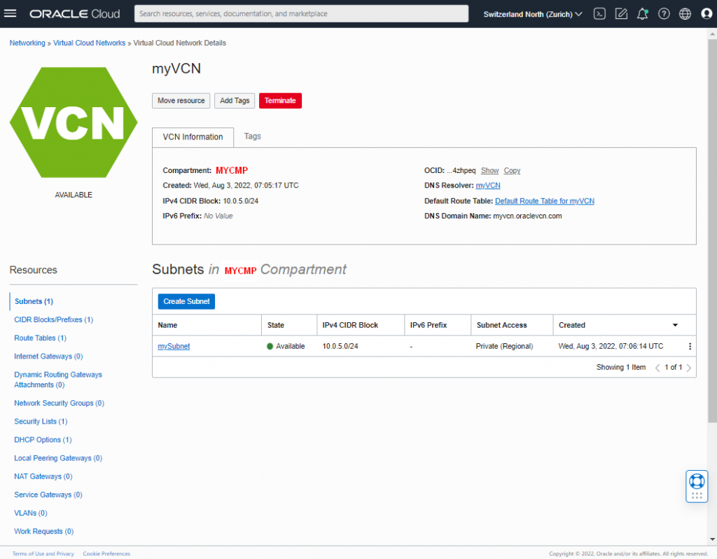717x559 pixels.
Task: Terminate the myVCN network
Action: 280,101
